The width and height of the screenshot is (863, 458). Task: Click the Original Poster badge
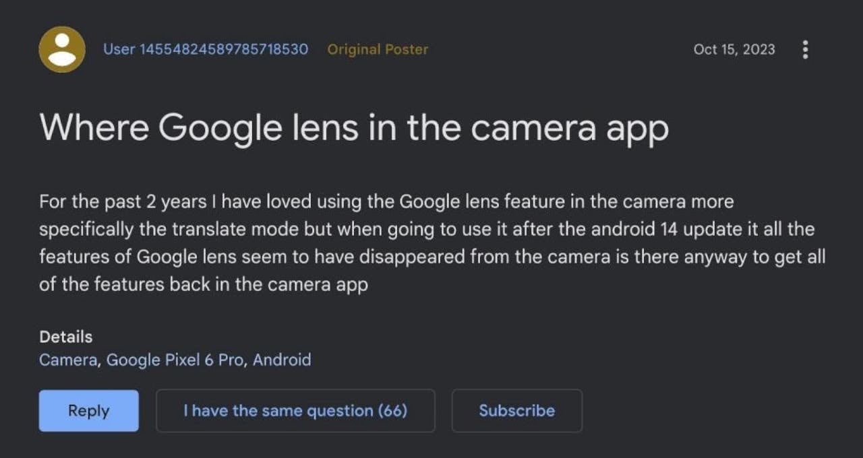point(378,49)
